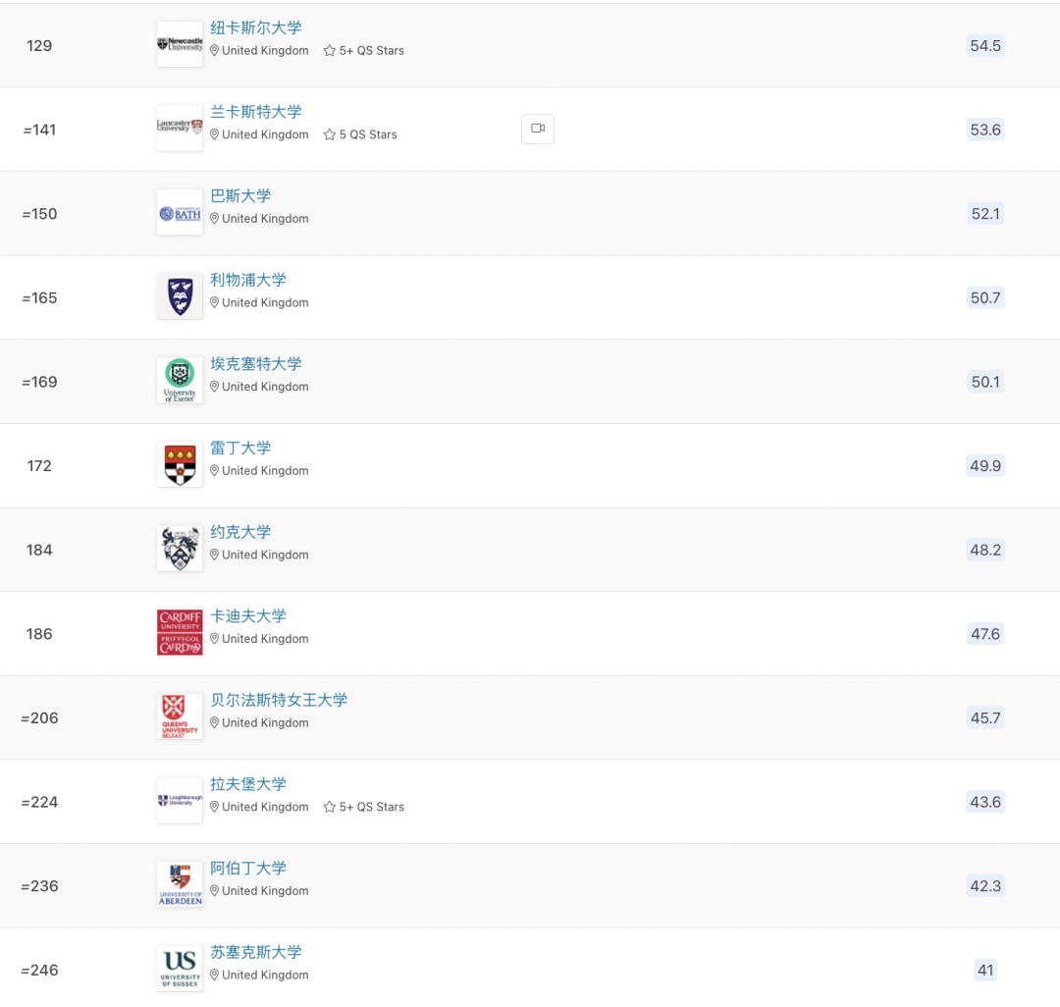Click the University of Reading shield logo

tap(180, 465)
